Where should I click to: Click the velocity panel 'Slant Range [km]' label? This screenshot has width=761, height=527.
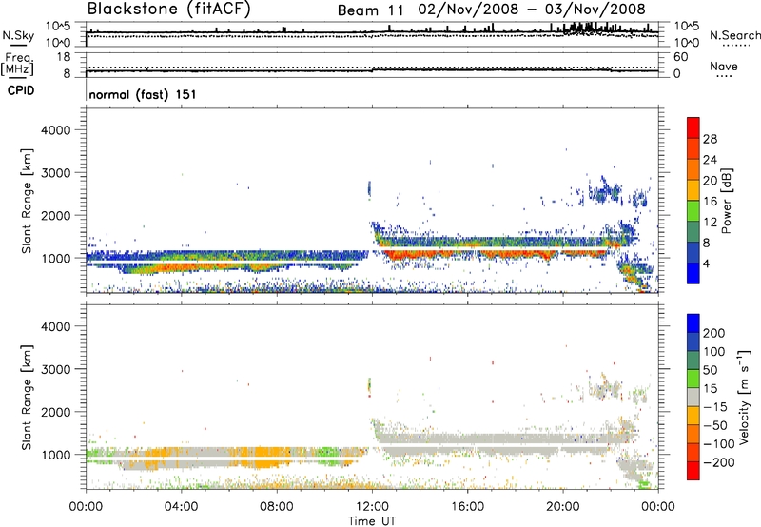click(27, 397)
